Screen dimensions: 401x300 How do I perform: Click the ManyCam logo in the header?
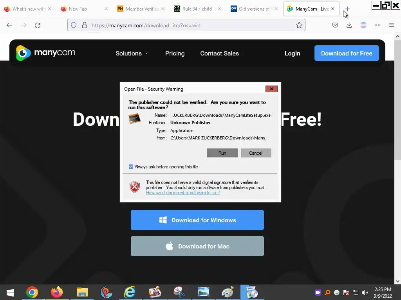click(x=45, y=53)
